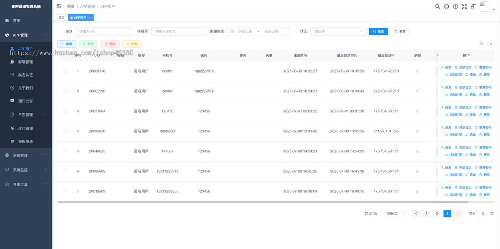Toggle fullscreen mode icon
Image resolution: width=500 pixels, height=249 pixels.
pyautogui.click(x=464, y=7)
